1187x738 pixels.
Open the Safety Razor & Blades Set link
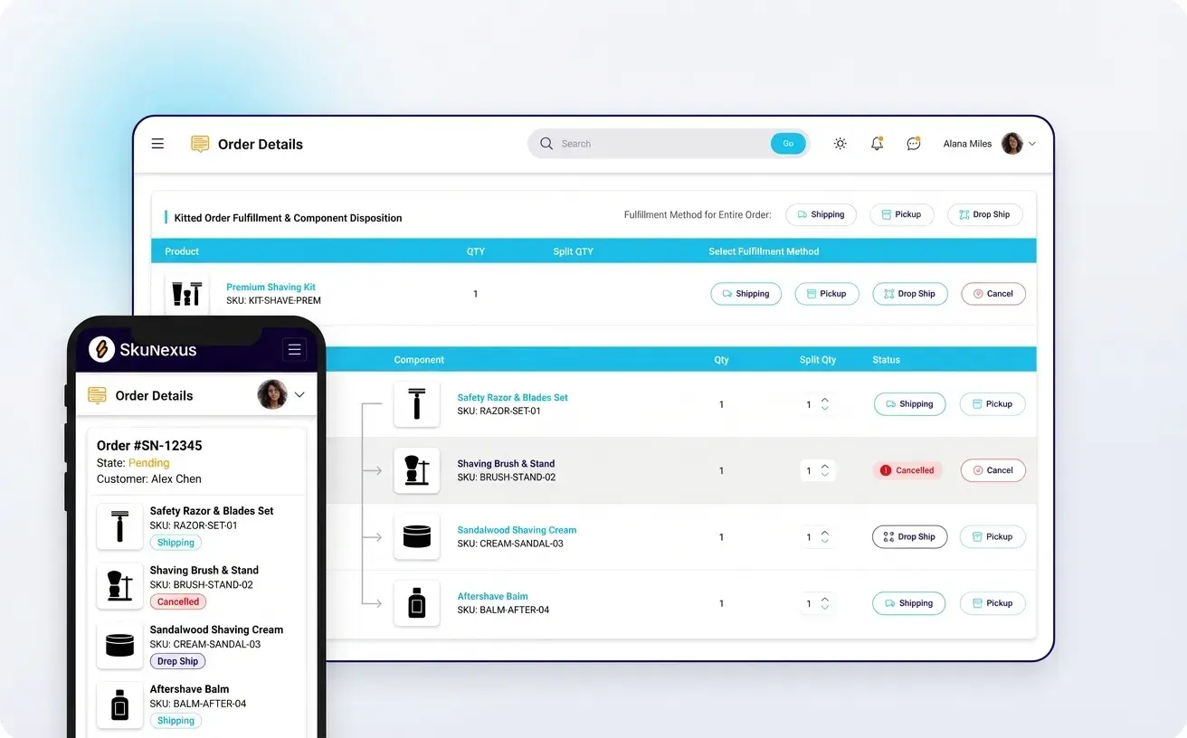click(x=512, y=397)
